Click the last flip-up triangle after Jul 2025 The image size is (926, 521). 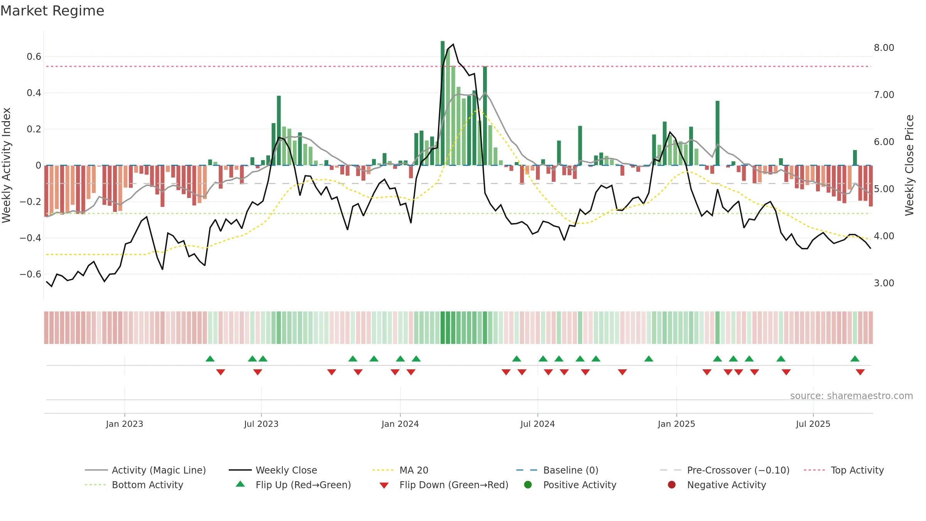pos(855,359)
